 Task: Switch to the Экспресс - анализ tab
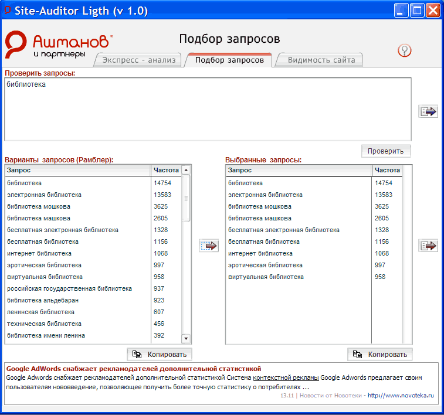click(x=138, y=60)
